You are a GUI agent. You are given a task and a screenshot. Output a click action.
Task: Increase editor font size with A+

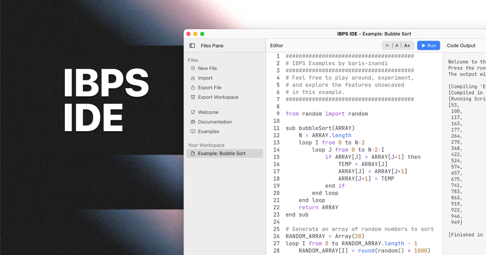coord(407,46)
